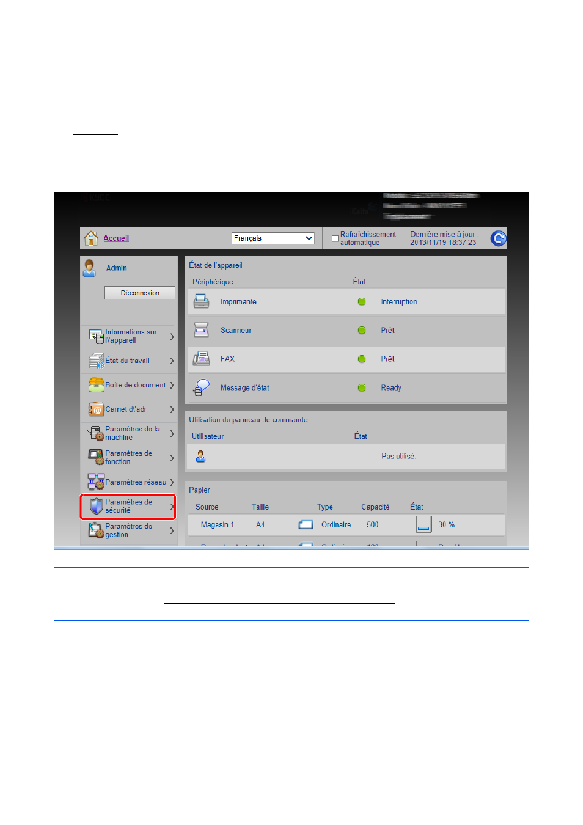Screen dimensions: 583x825
Task: Click the Scanneur green status indicator
Action: tap(362, 331)
